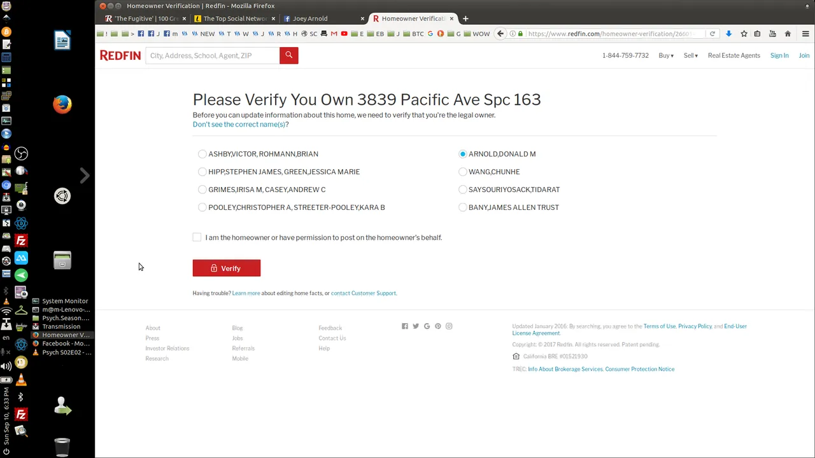Click the Firefox back arrow button

click(500, 34)
